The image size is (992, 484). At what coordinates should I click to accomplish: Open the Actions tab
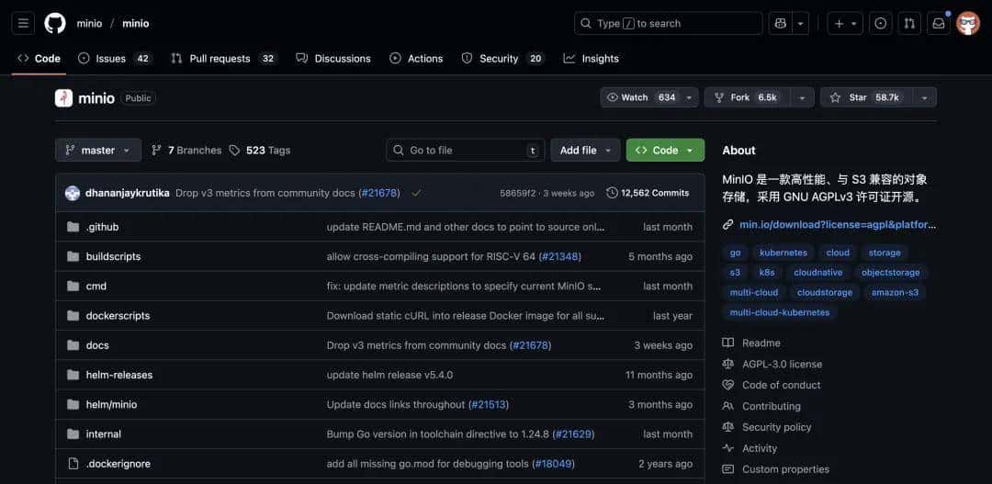tap(416, 58)
